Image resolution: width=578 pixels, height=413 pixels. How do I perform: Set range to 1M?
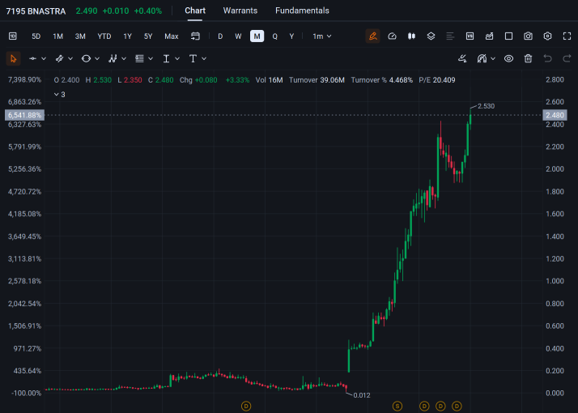pos(57,36)
